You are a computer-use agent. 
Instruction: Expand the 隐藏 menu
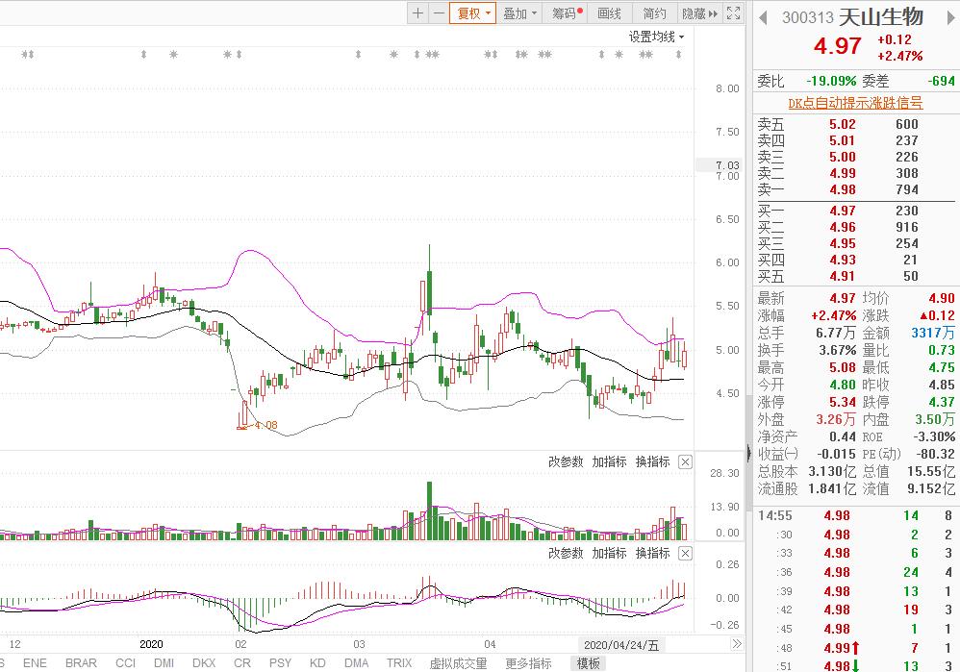coord(699,13)
